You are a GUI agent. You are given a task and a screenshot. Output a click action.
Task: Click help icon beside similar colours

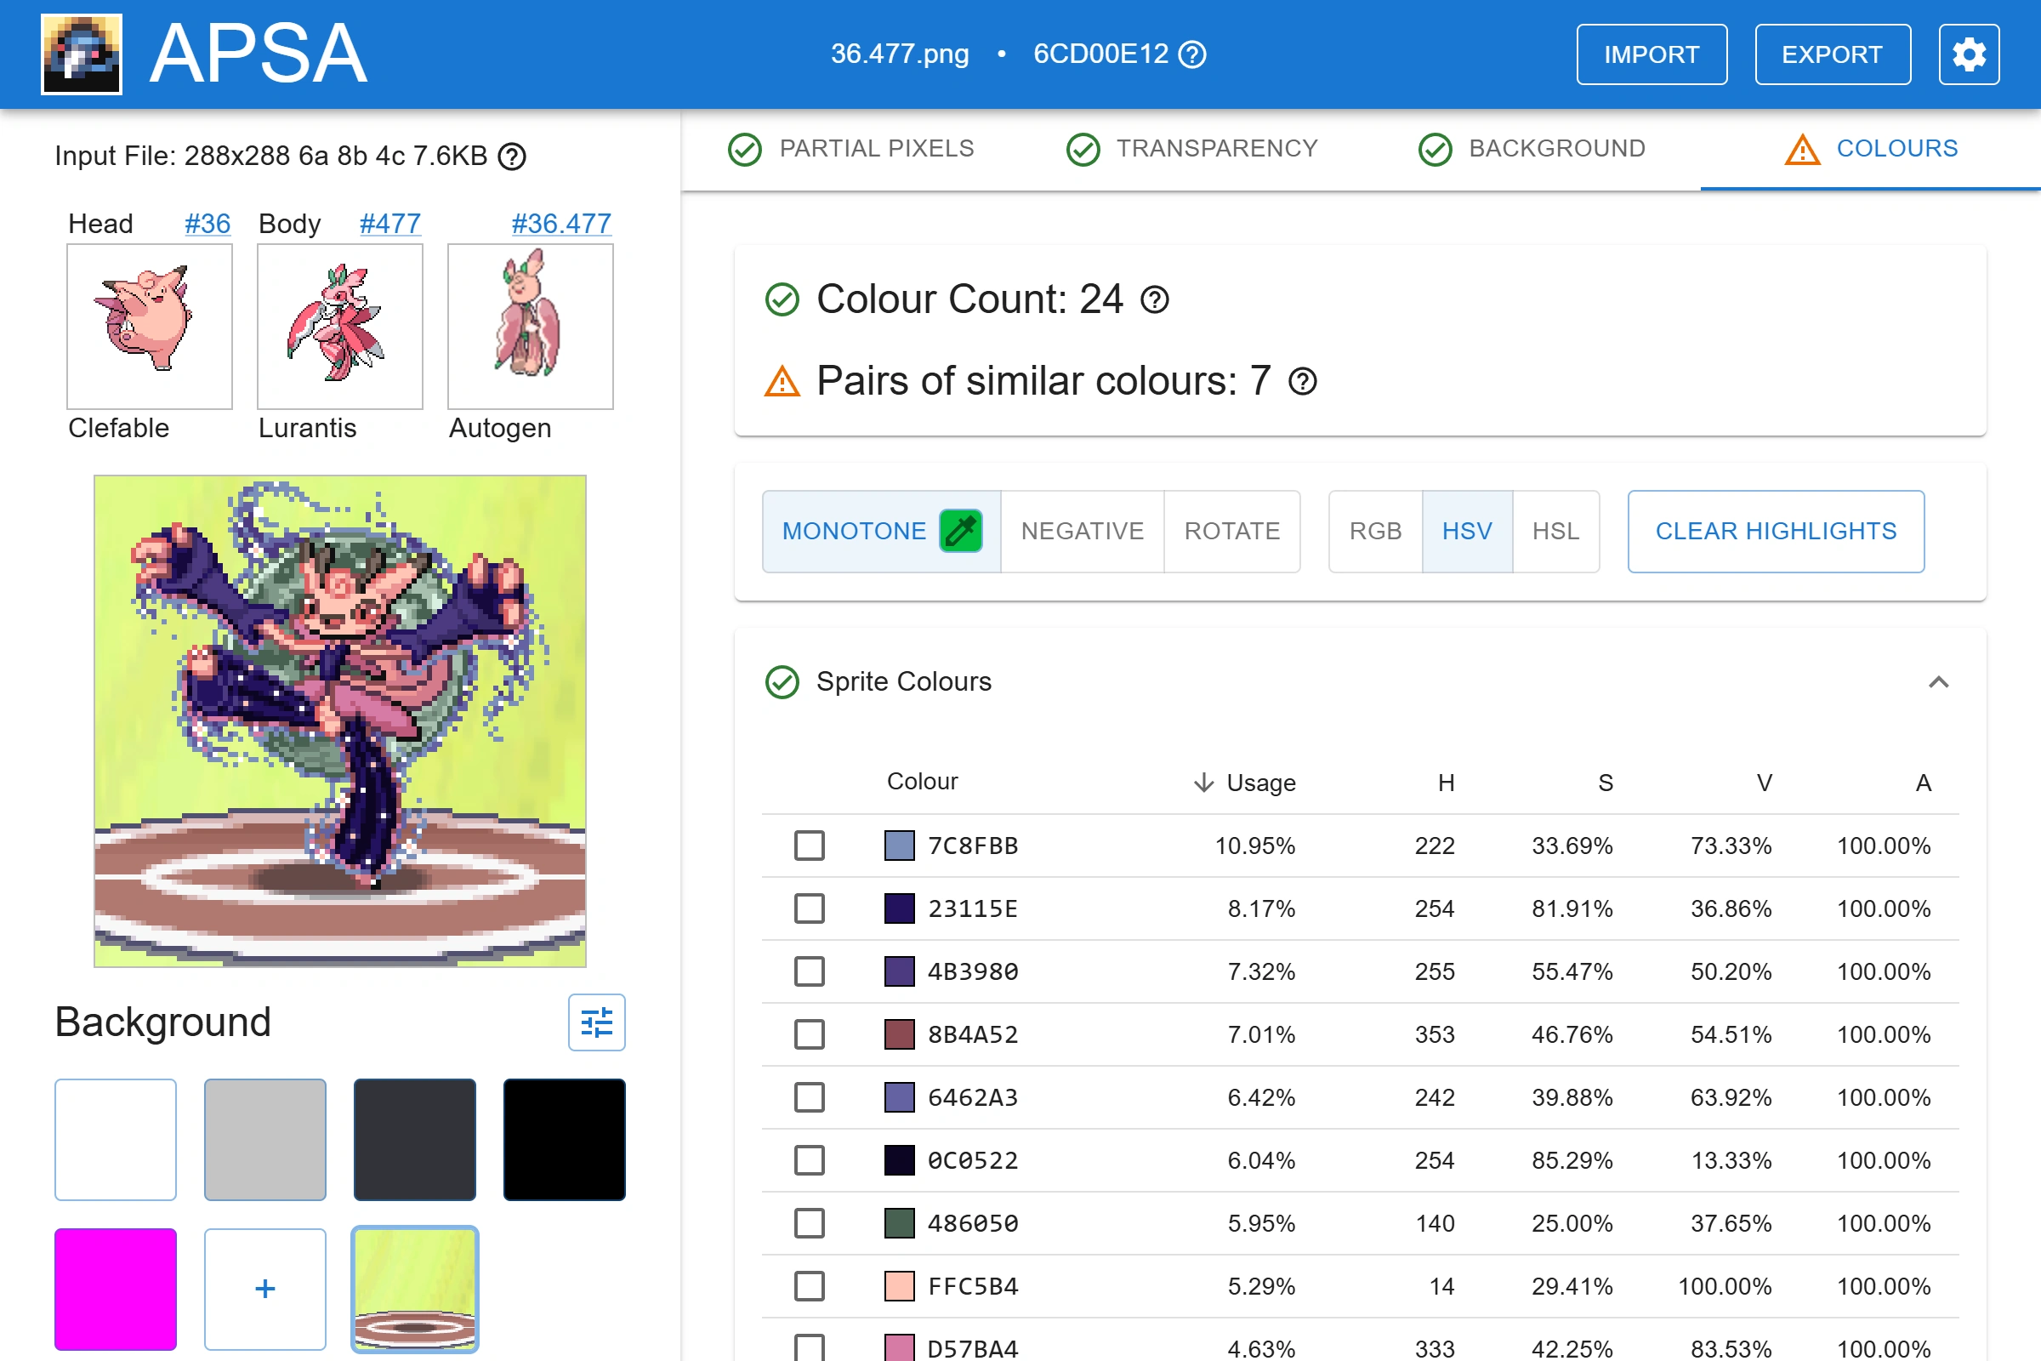point(1302,382)
